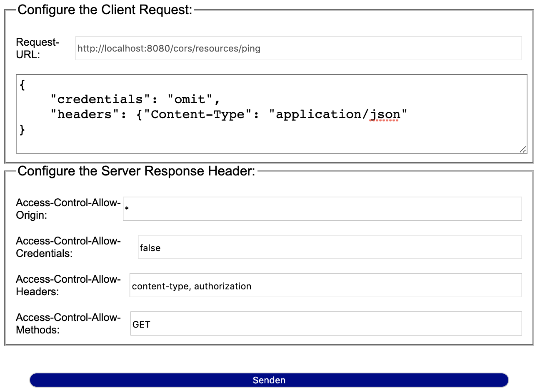This screenshot has width=540, height=390.
Task: Click inside the JSON request options textarea
Action: pos(272,114)
